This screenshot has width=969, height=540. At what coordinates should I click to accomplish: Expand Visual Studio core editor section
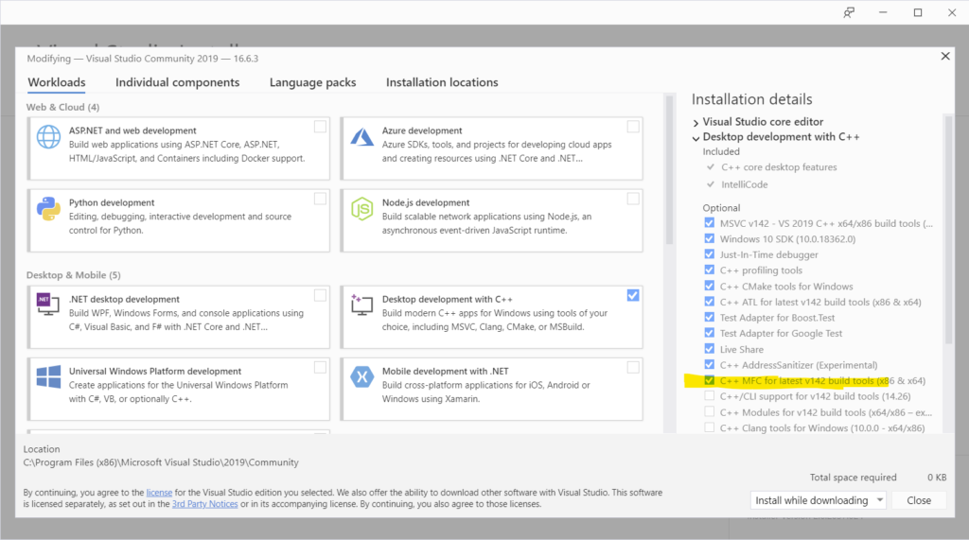(696, 122)
